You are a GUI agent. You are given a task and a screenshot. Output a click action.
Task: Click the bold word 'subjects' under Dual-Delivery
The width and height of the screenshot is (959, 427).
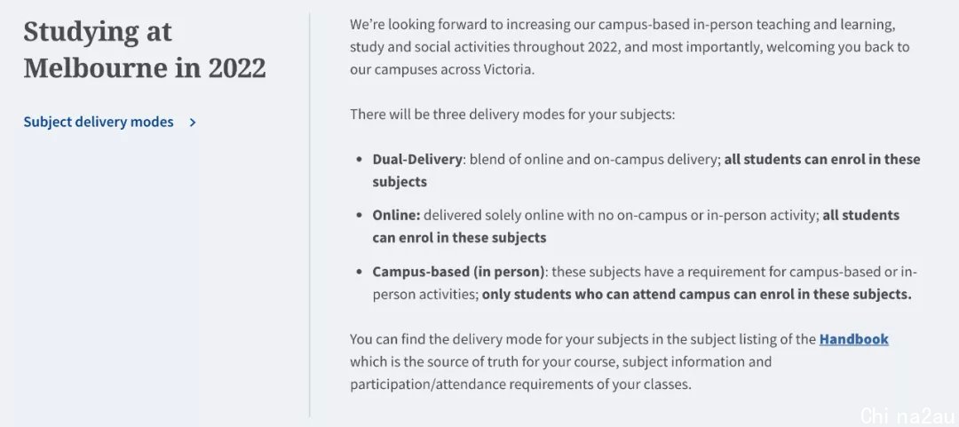pos(400,182)
